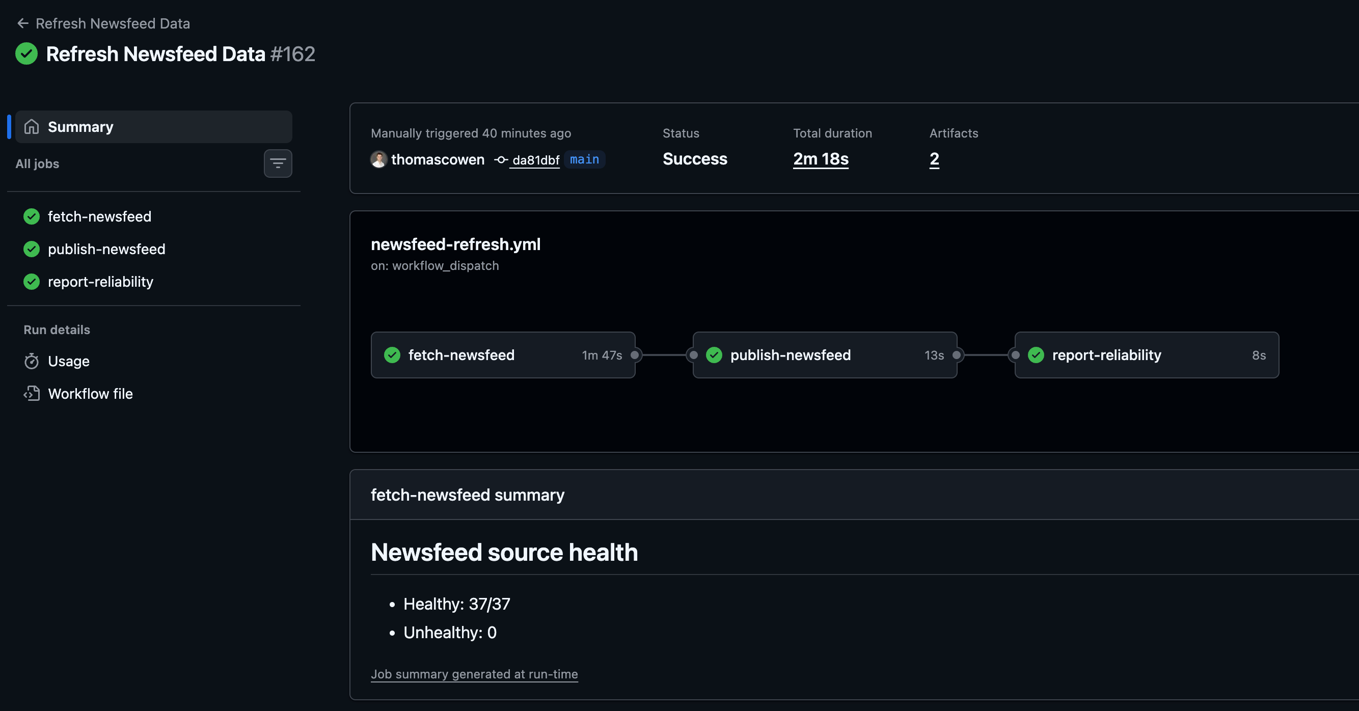Viewport: 1359px width, 711px height.
Task: Click the green check icon for sidebar report-reliability
Action: click(32, 282)
